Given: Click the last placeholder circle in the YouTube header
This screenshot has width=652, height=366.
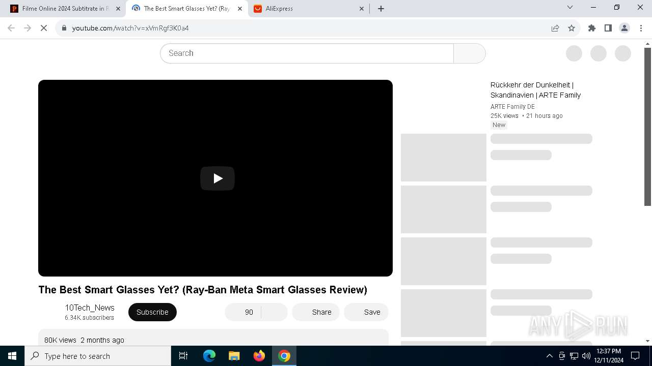Looking at the screenshot, I should click(x=623, y=53).
